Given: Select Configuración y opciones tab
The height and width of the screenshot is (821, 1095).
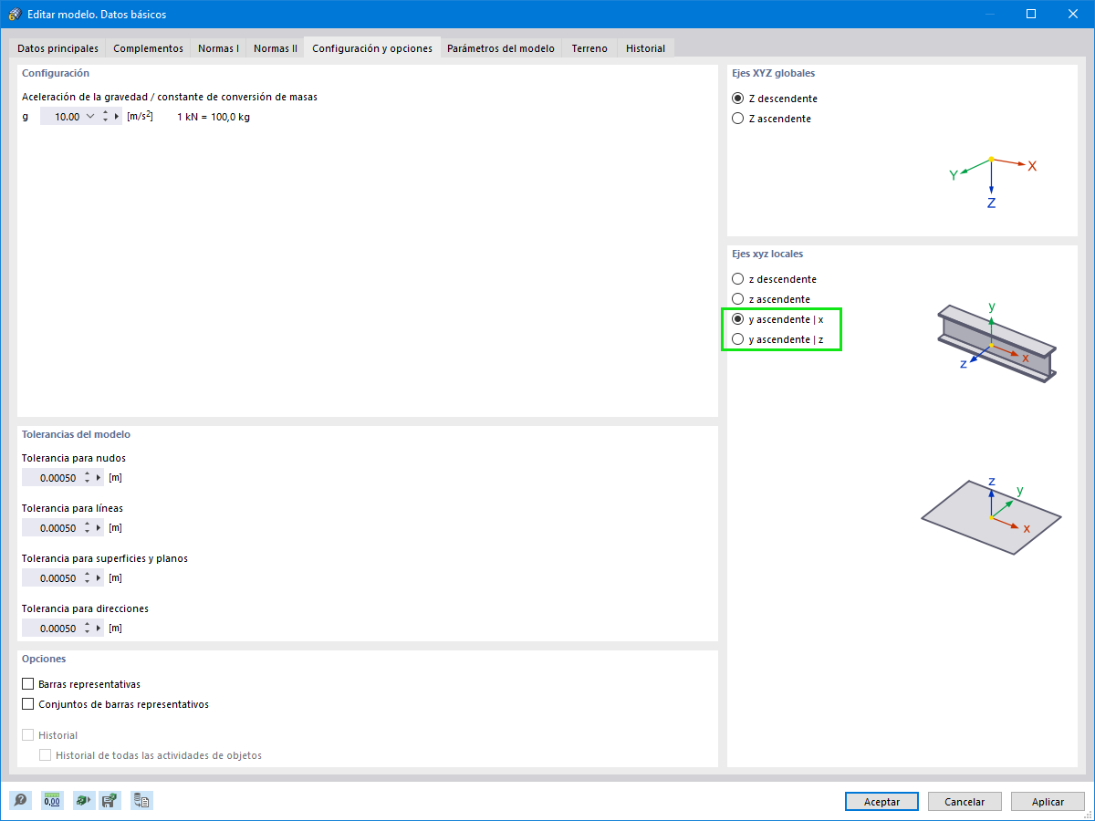Looking at the screenshot, I should (x=372, y=47).
